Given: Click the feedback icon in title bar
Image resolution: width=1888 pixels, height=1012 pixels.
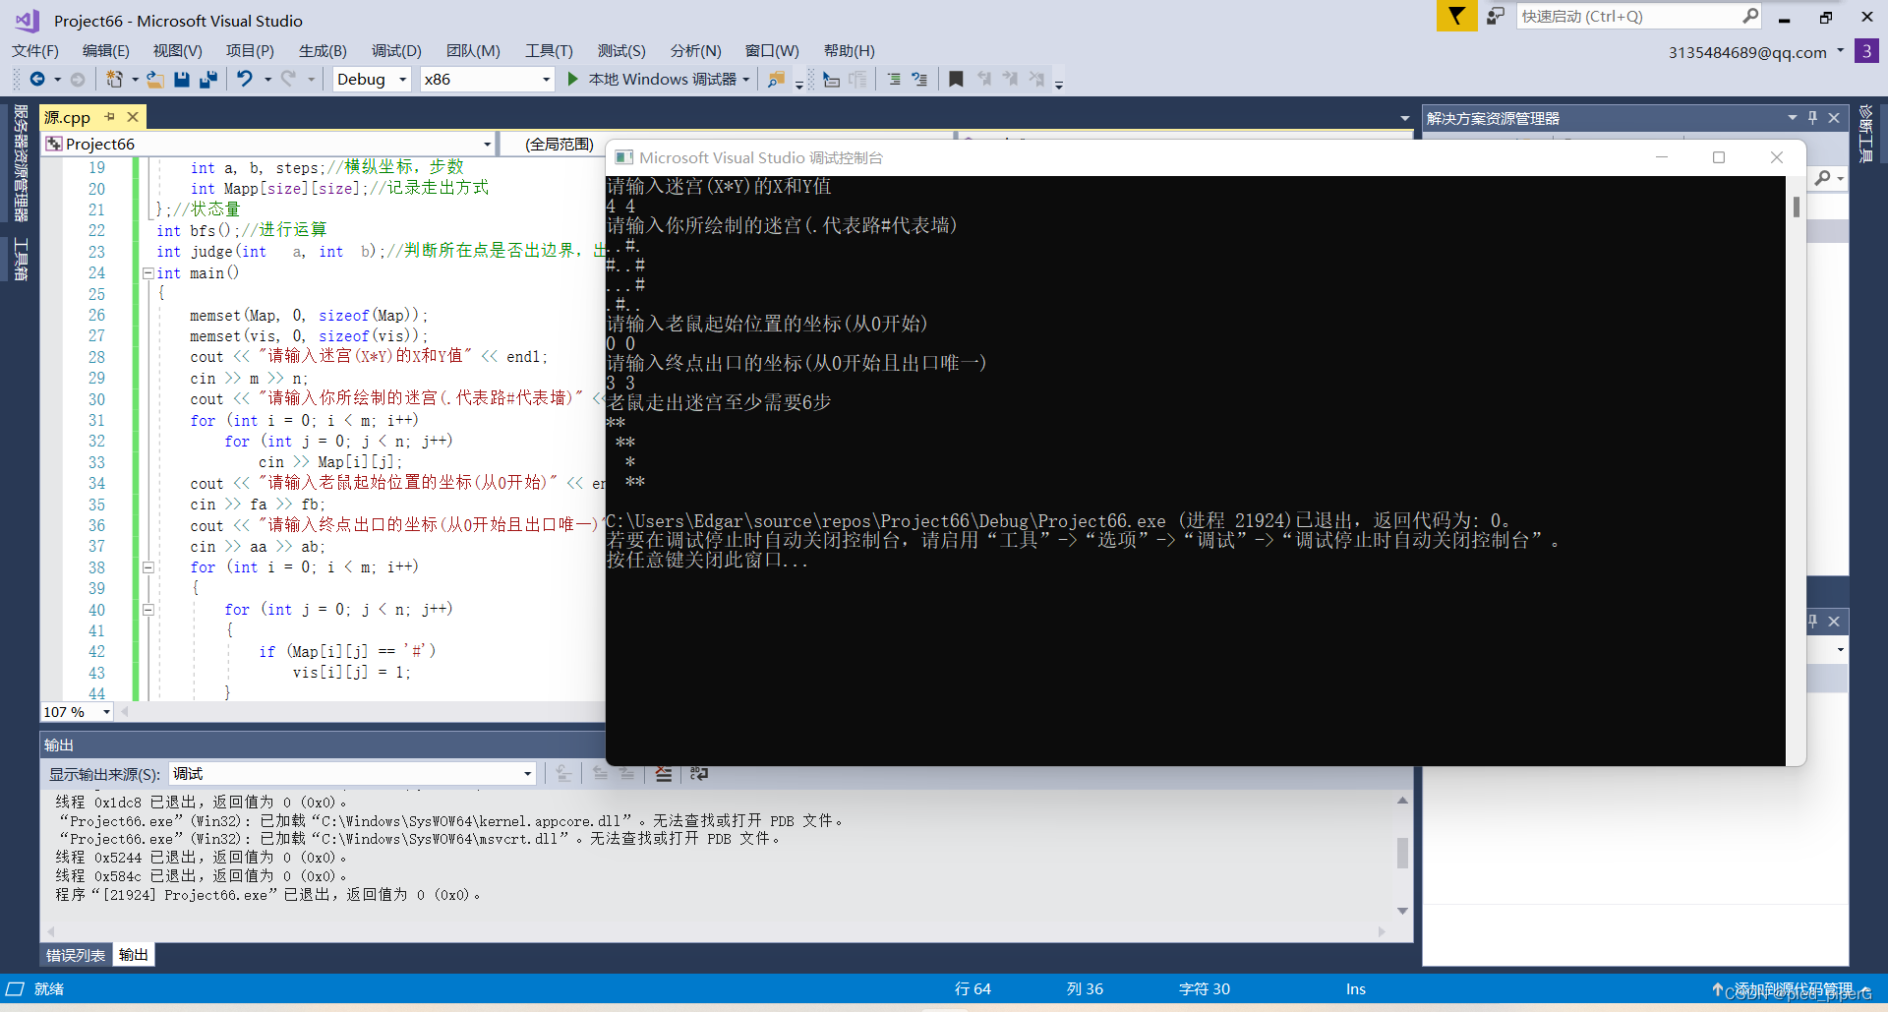Looking at the screenshot, I should [1496, 17].
